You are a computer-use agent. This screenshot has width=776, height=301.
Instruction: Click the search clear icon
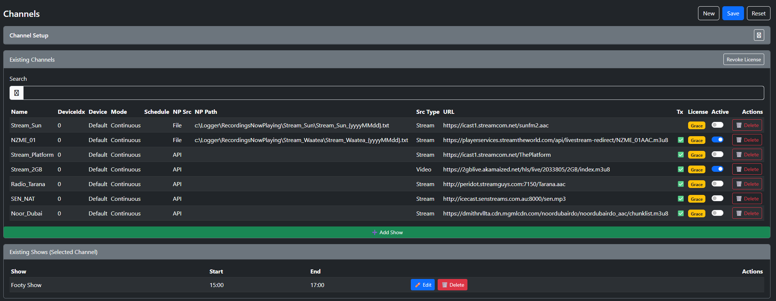[x=17, y=93]
